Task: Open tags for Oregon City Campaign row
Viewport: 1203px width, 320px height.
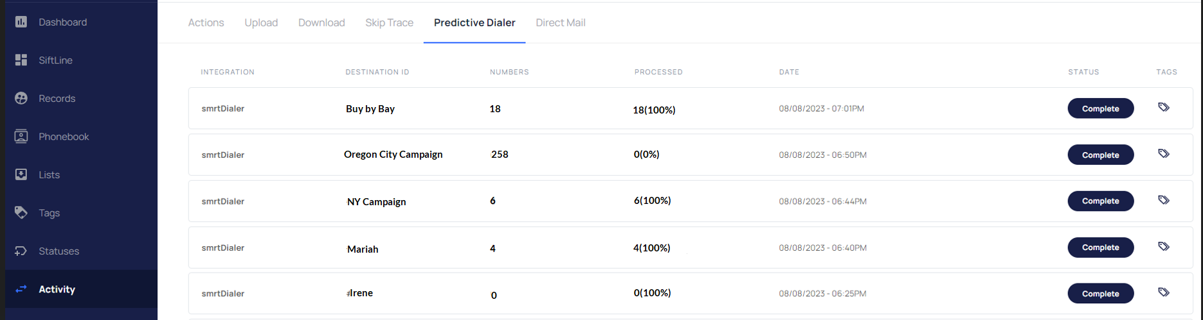Action: (x=1164, y=153)
